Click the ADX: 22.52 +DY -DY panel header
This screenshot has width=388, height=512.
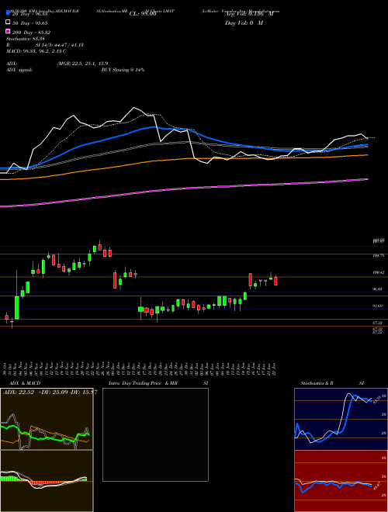coord(50,393)
